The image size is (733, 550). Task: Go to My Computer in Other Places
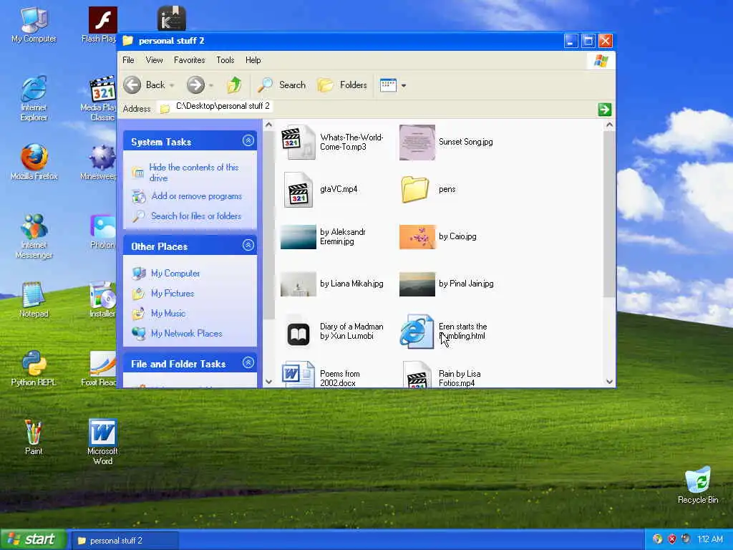tap(175, 273)
